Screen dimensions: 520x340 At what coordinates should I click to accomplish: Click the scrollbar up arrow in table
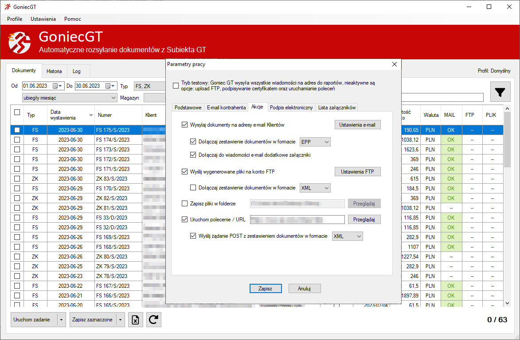pyautogui.click(x=507, y=108)
